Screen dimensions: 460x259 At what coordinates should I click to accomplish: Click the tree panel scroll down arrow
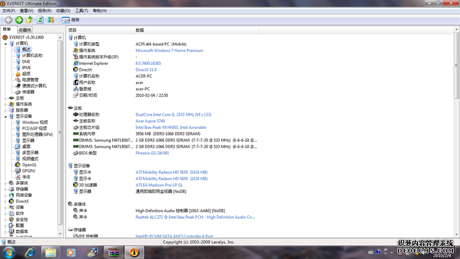click(x=60, y=234)
